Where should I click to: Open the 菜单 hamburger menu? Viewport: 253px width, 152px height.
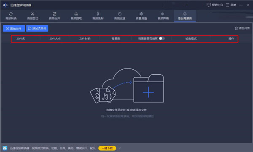tap(231, 5)
